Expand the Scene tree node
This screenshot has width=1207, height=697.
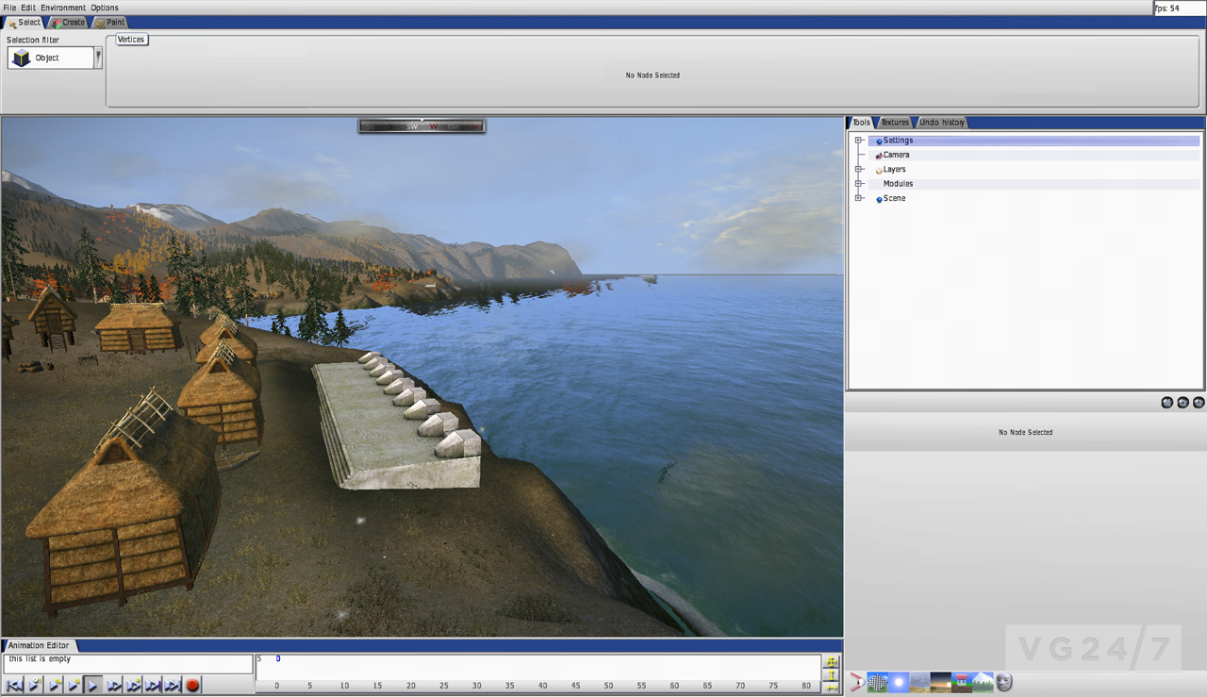[x=859, y=198]
